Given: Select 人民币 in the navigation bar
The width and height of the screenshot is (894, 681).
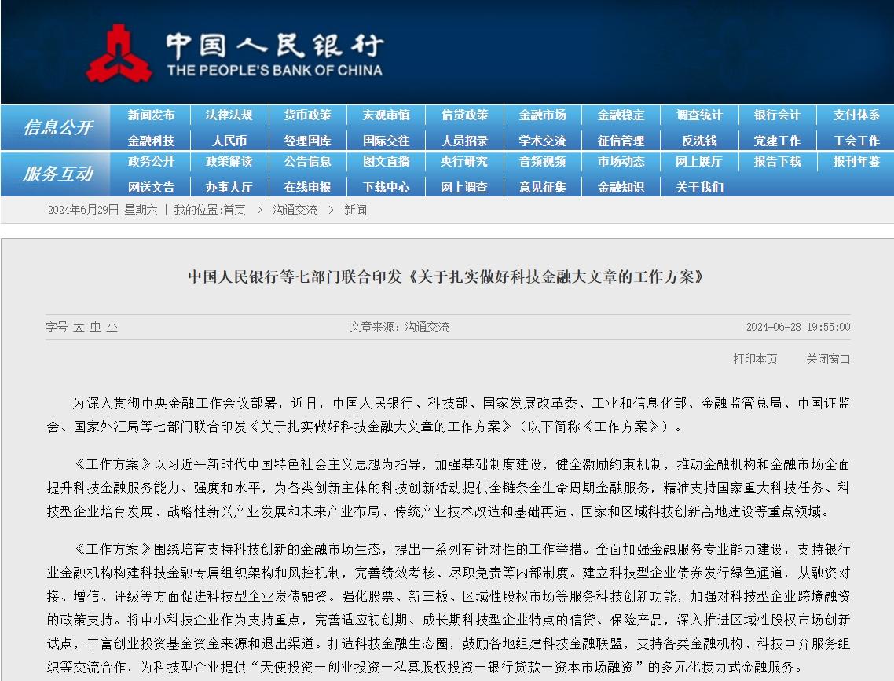Looking at the screenshot, I should pos(229,141).
